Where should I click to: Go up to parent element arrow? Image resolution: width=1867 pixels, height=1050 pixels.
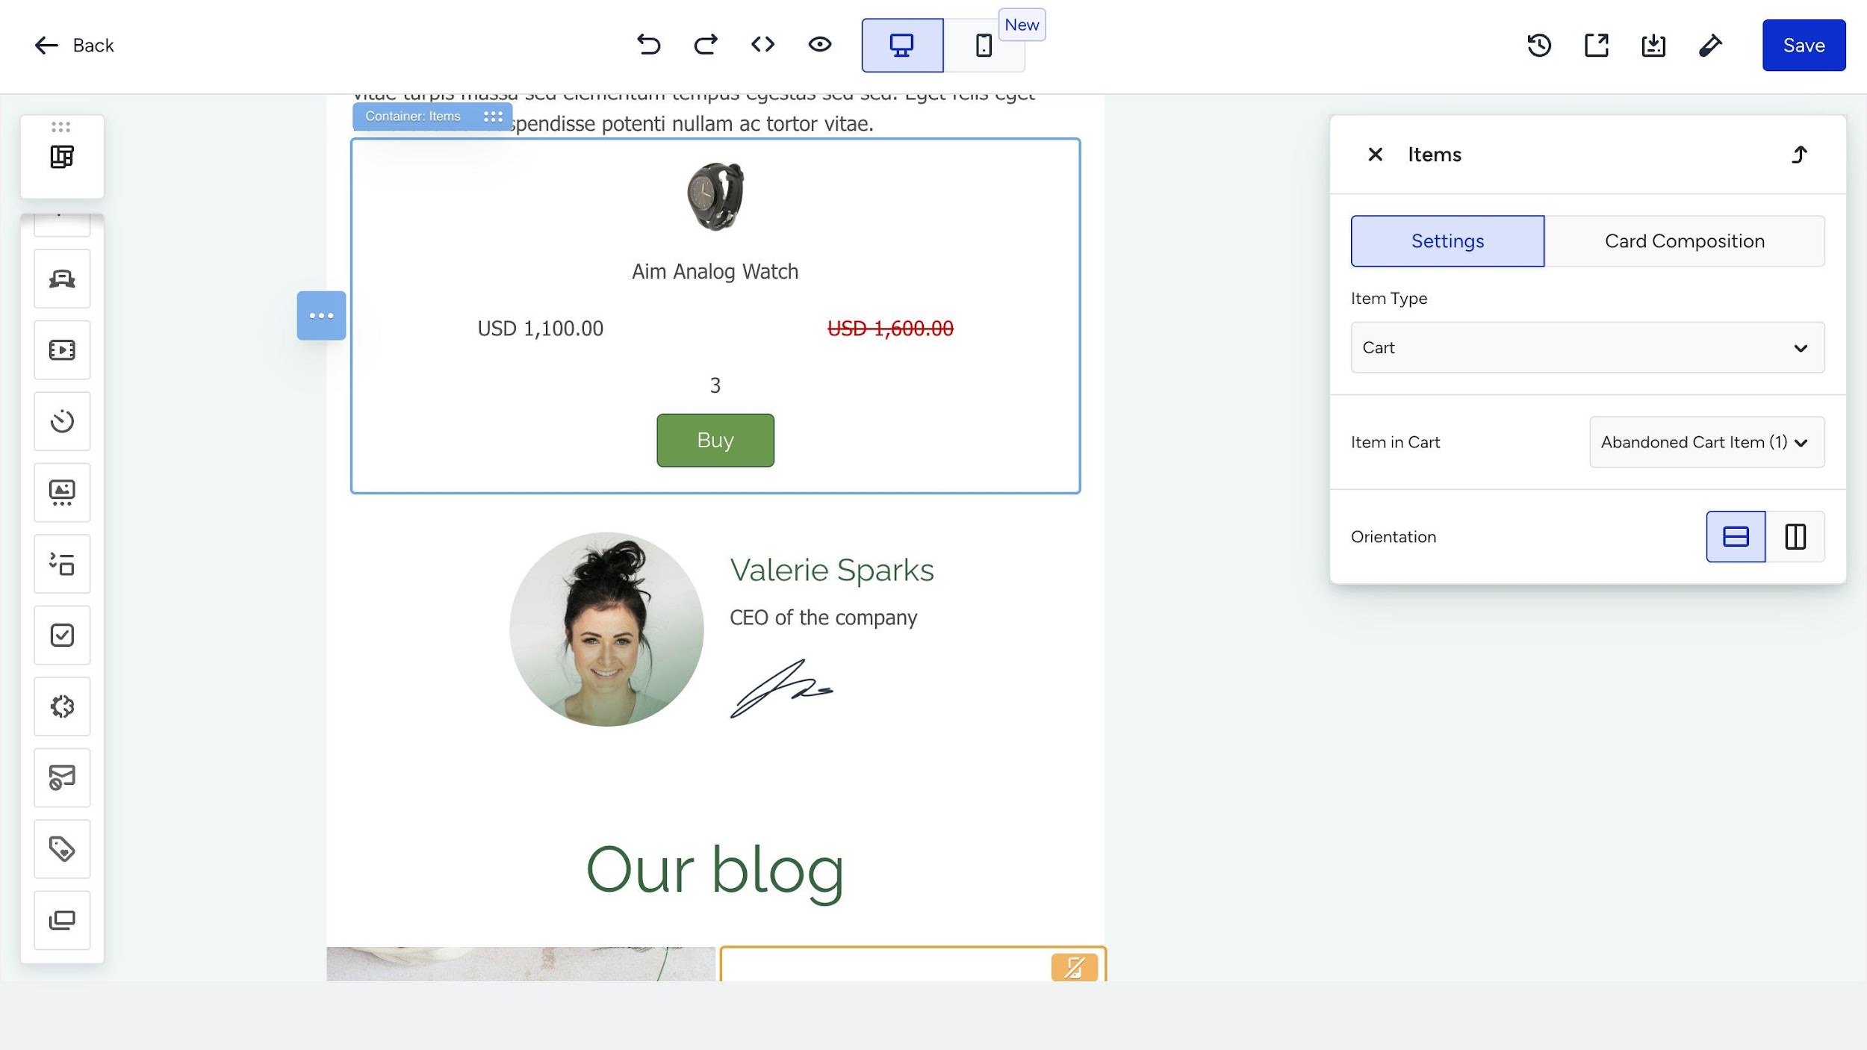coord(1799,155)
